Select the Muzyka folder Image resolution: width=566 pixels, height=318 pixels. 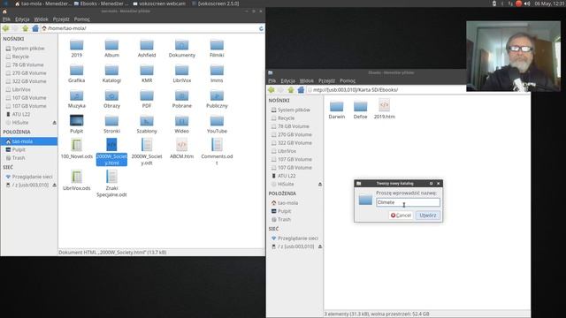tap(77, 99)
